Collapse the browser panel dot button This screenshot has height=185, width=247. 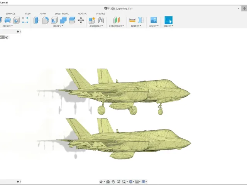18,32
